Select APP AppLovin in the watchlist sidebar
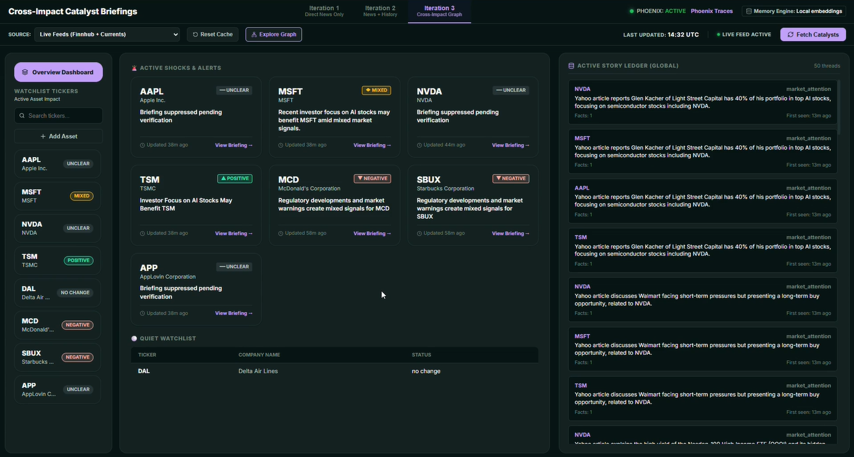This screenshot has width=854, height=457. pos(57,389)
